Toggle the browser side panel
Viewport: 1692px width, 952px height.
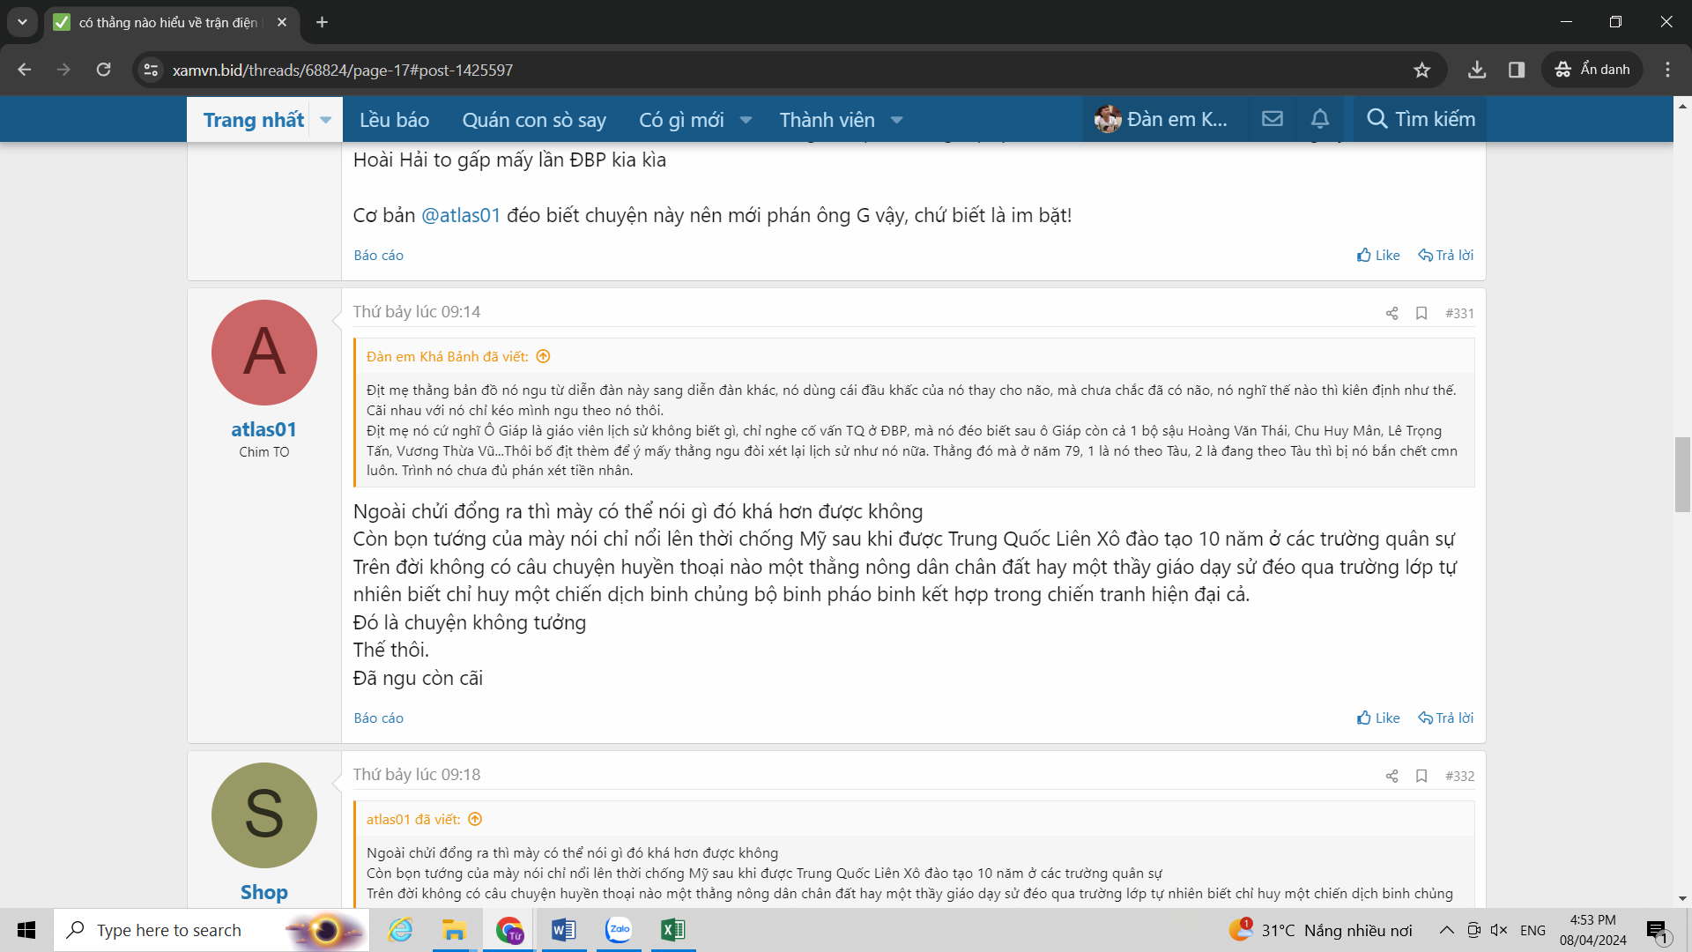coord(1517,70)
